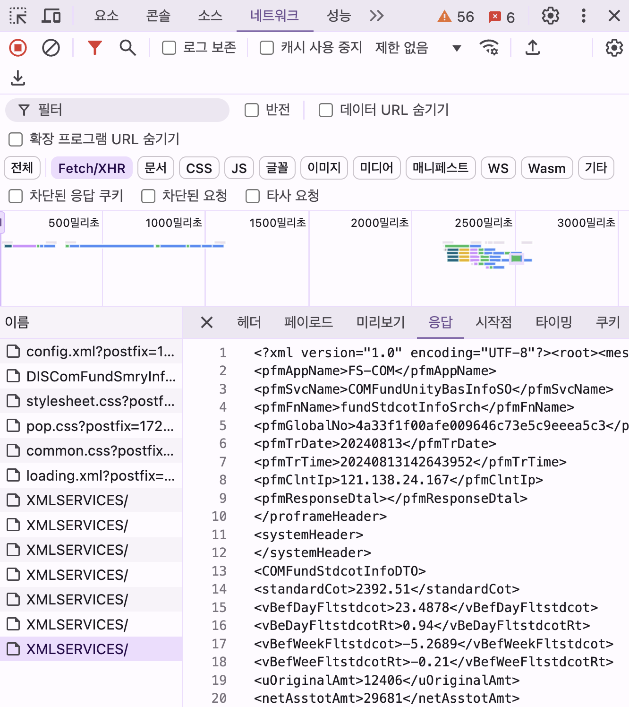629x707 pixels.
Task: Check 차단된 응답 쿠키
Action: point(16,196)
